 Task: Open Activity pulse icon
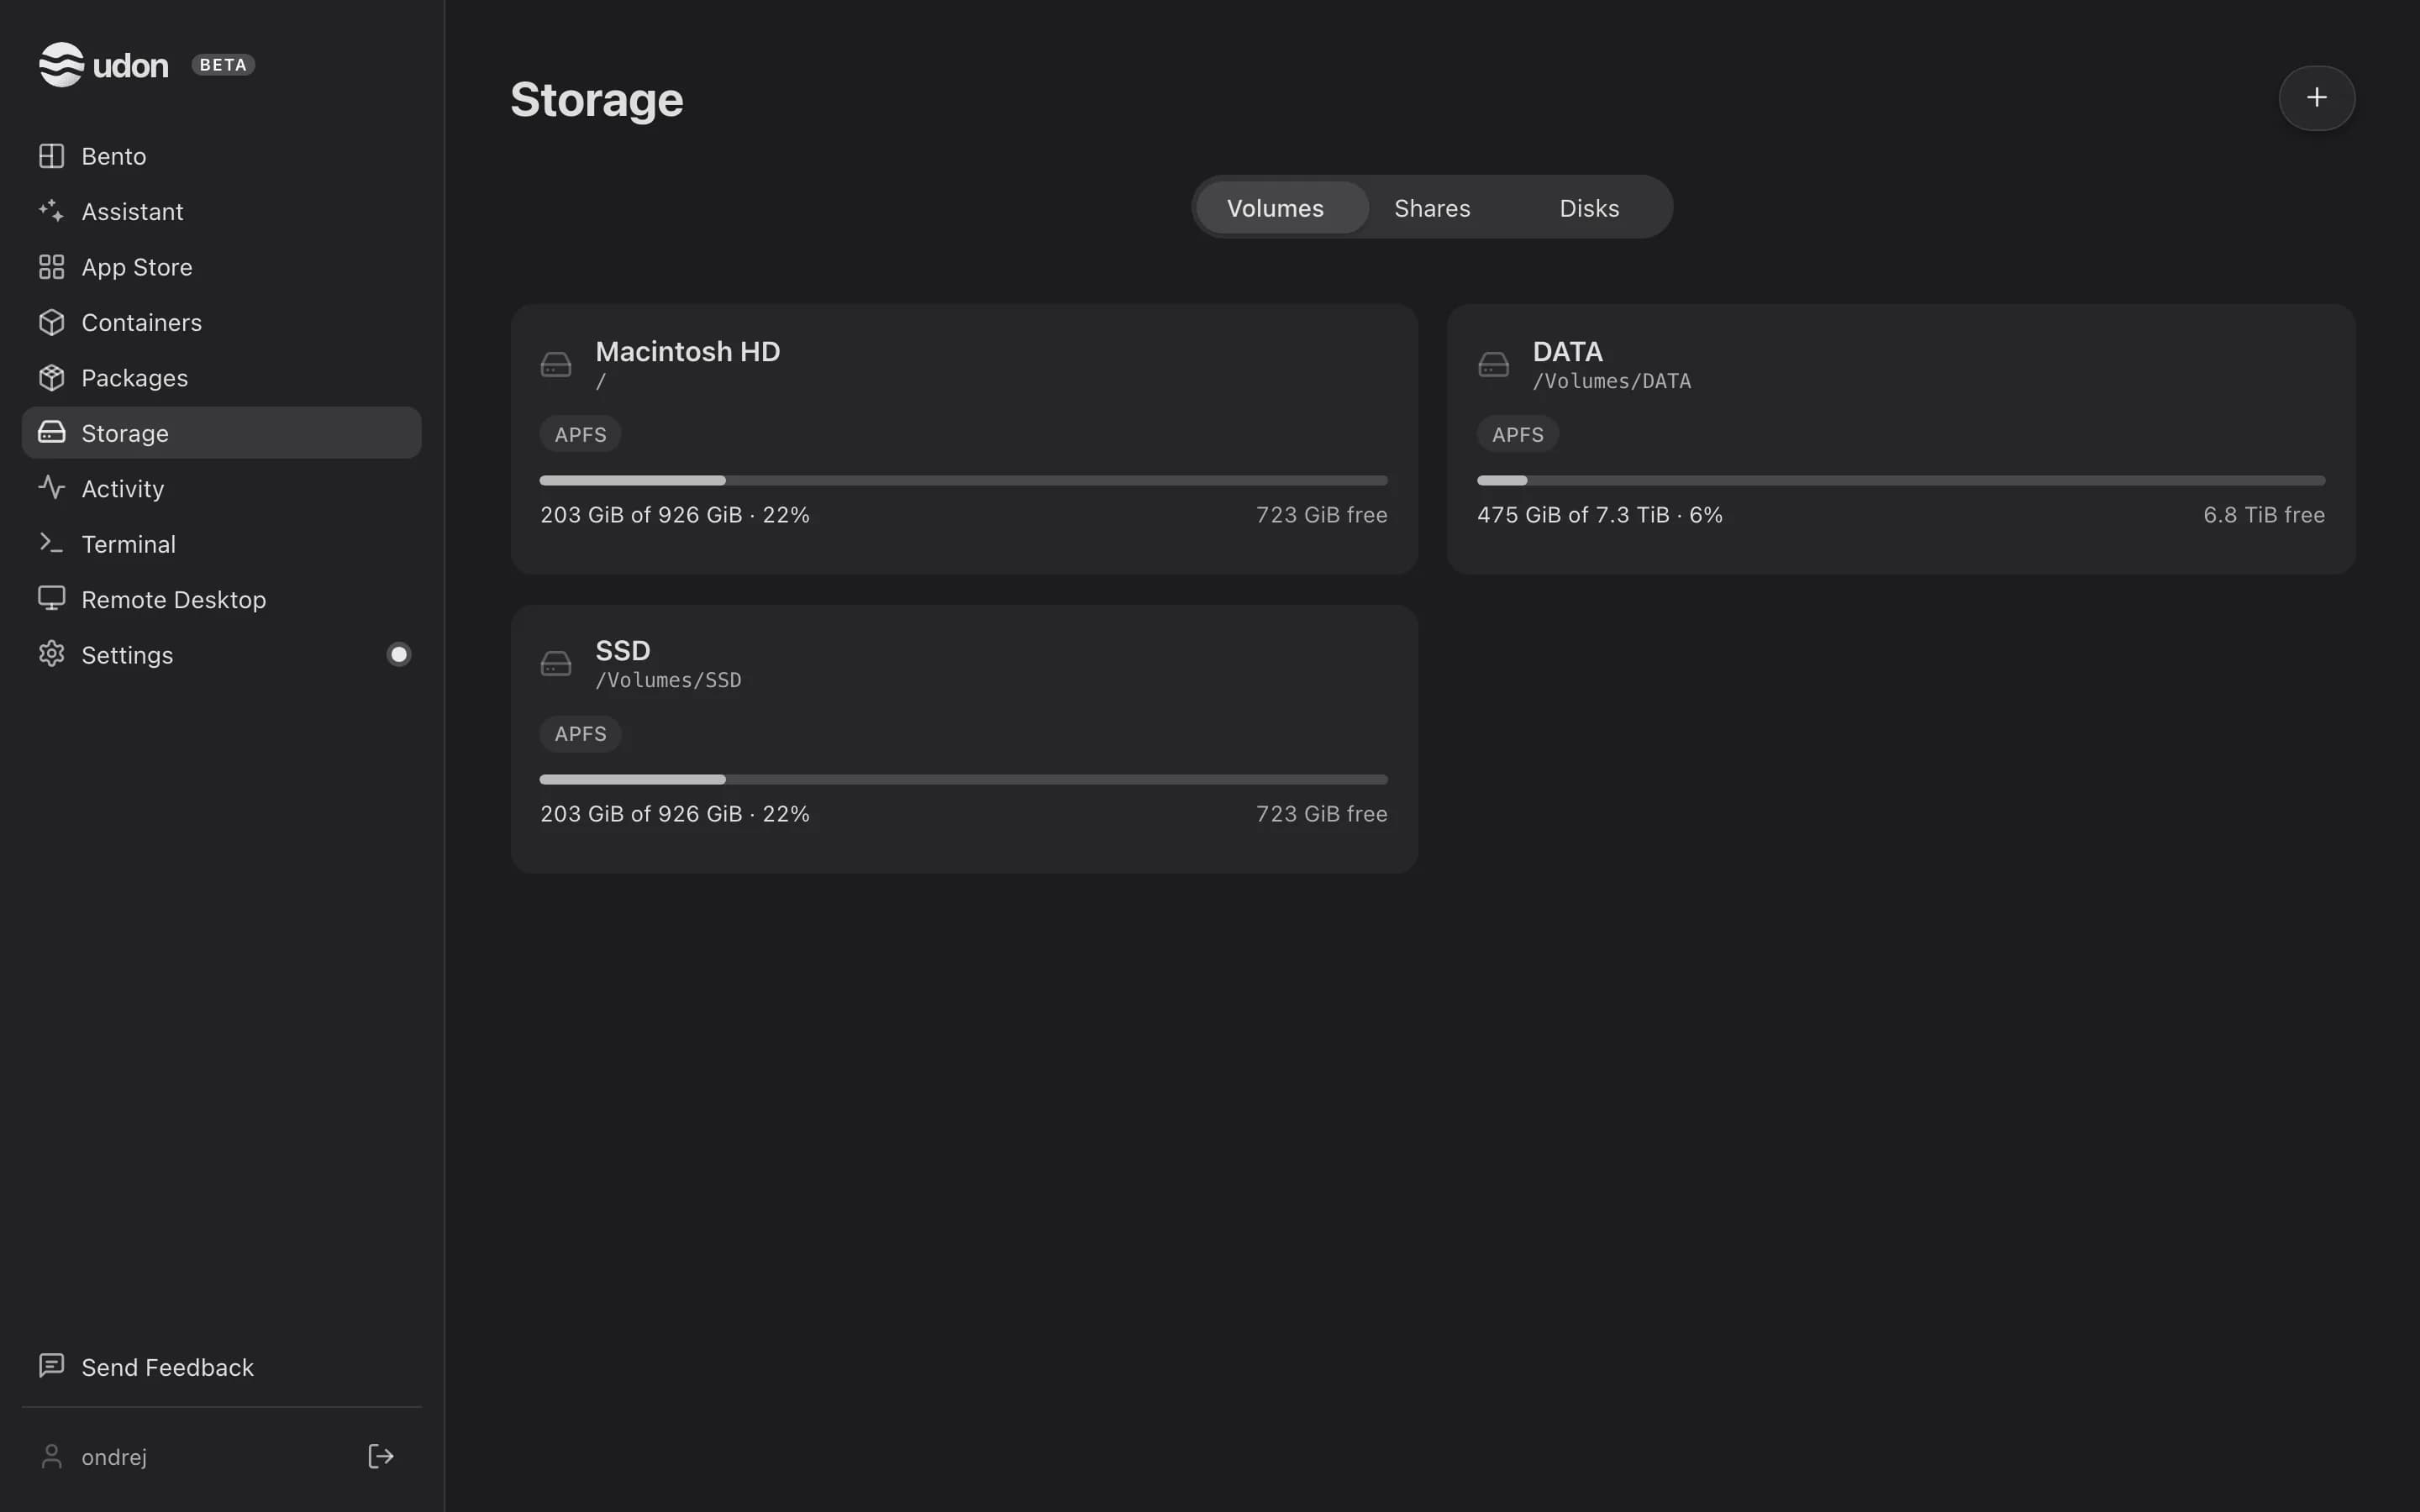51,488
